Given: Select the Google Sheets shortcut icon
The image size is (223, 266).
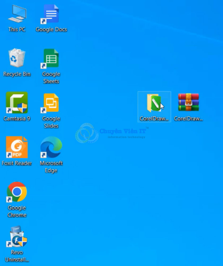Looking at the screenshot, I should (x=51, y=58).
